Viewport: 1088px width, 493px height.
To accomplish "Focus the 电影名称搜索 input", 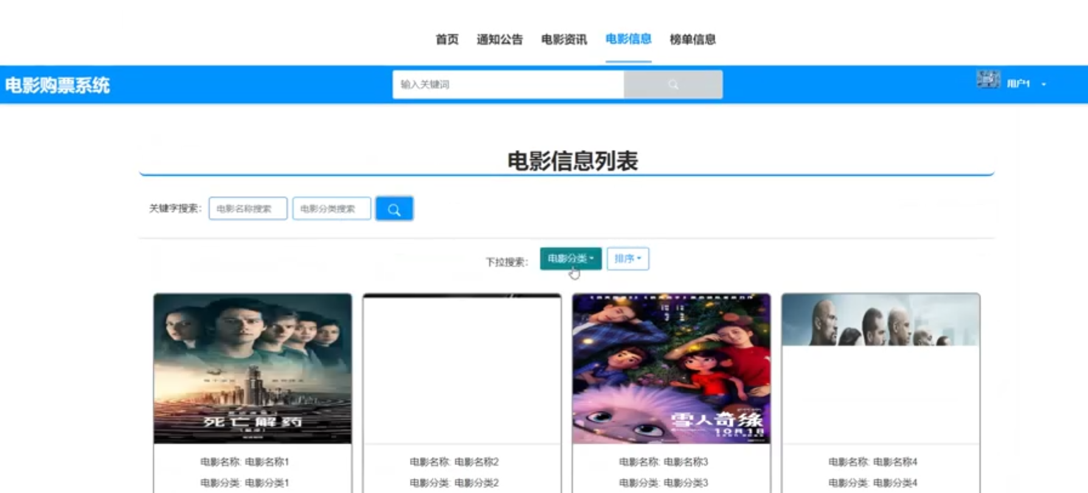I will [248, 209].
